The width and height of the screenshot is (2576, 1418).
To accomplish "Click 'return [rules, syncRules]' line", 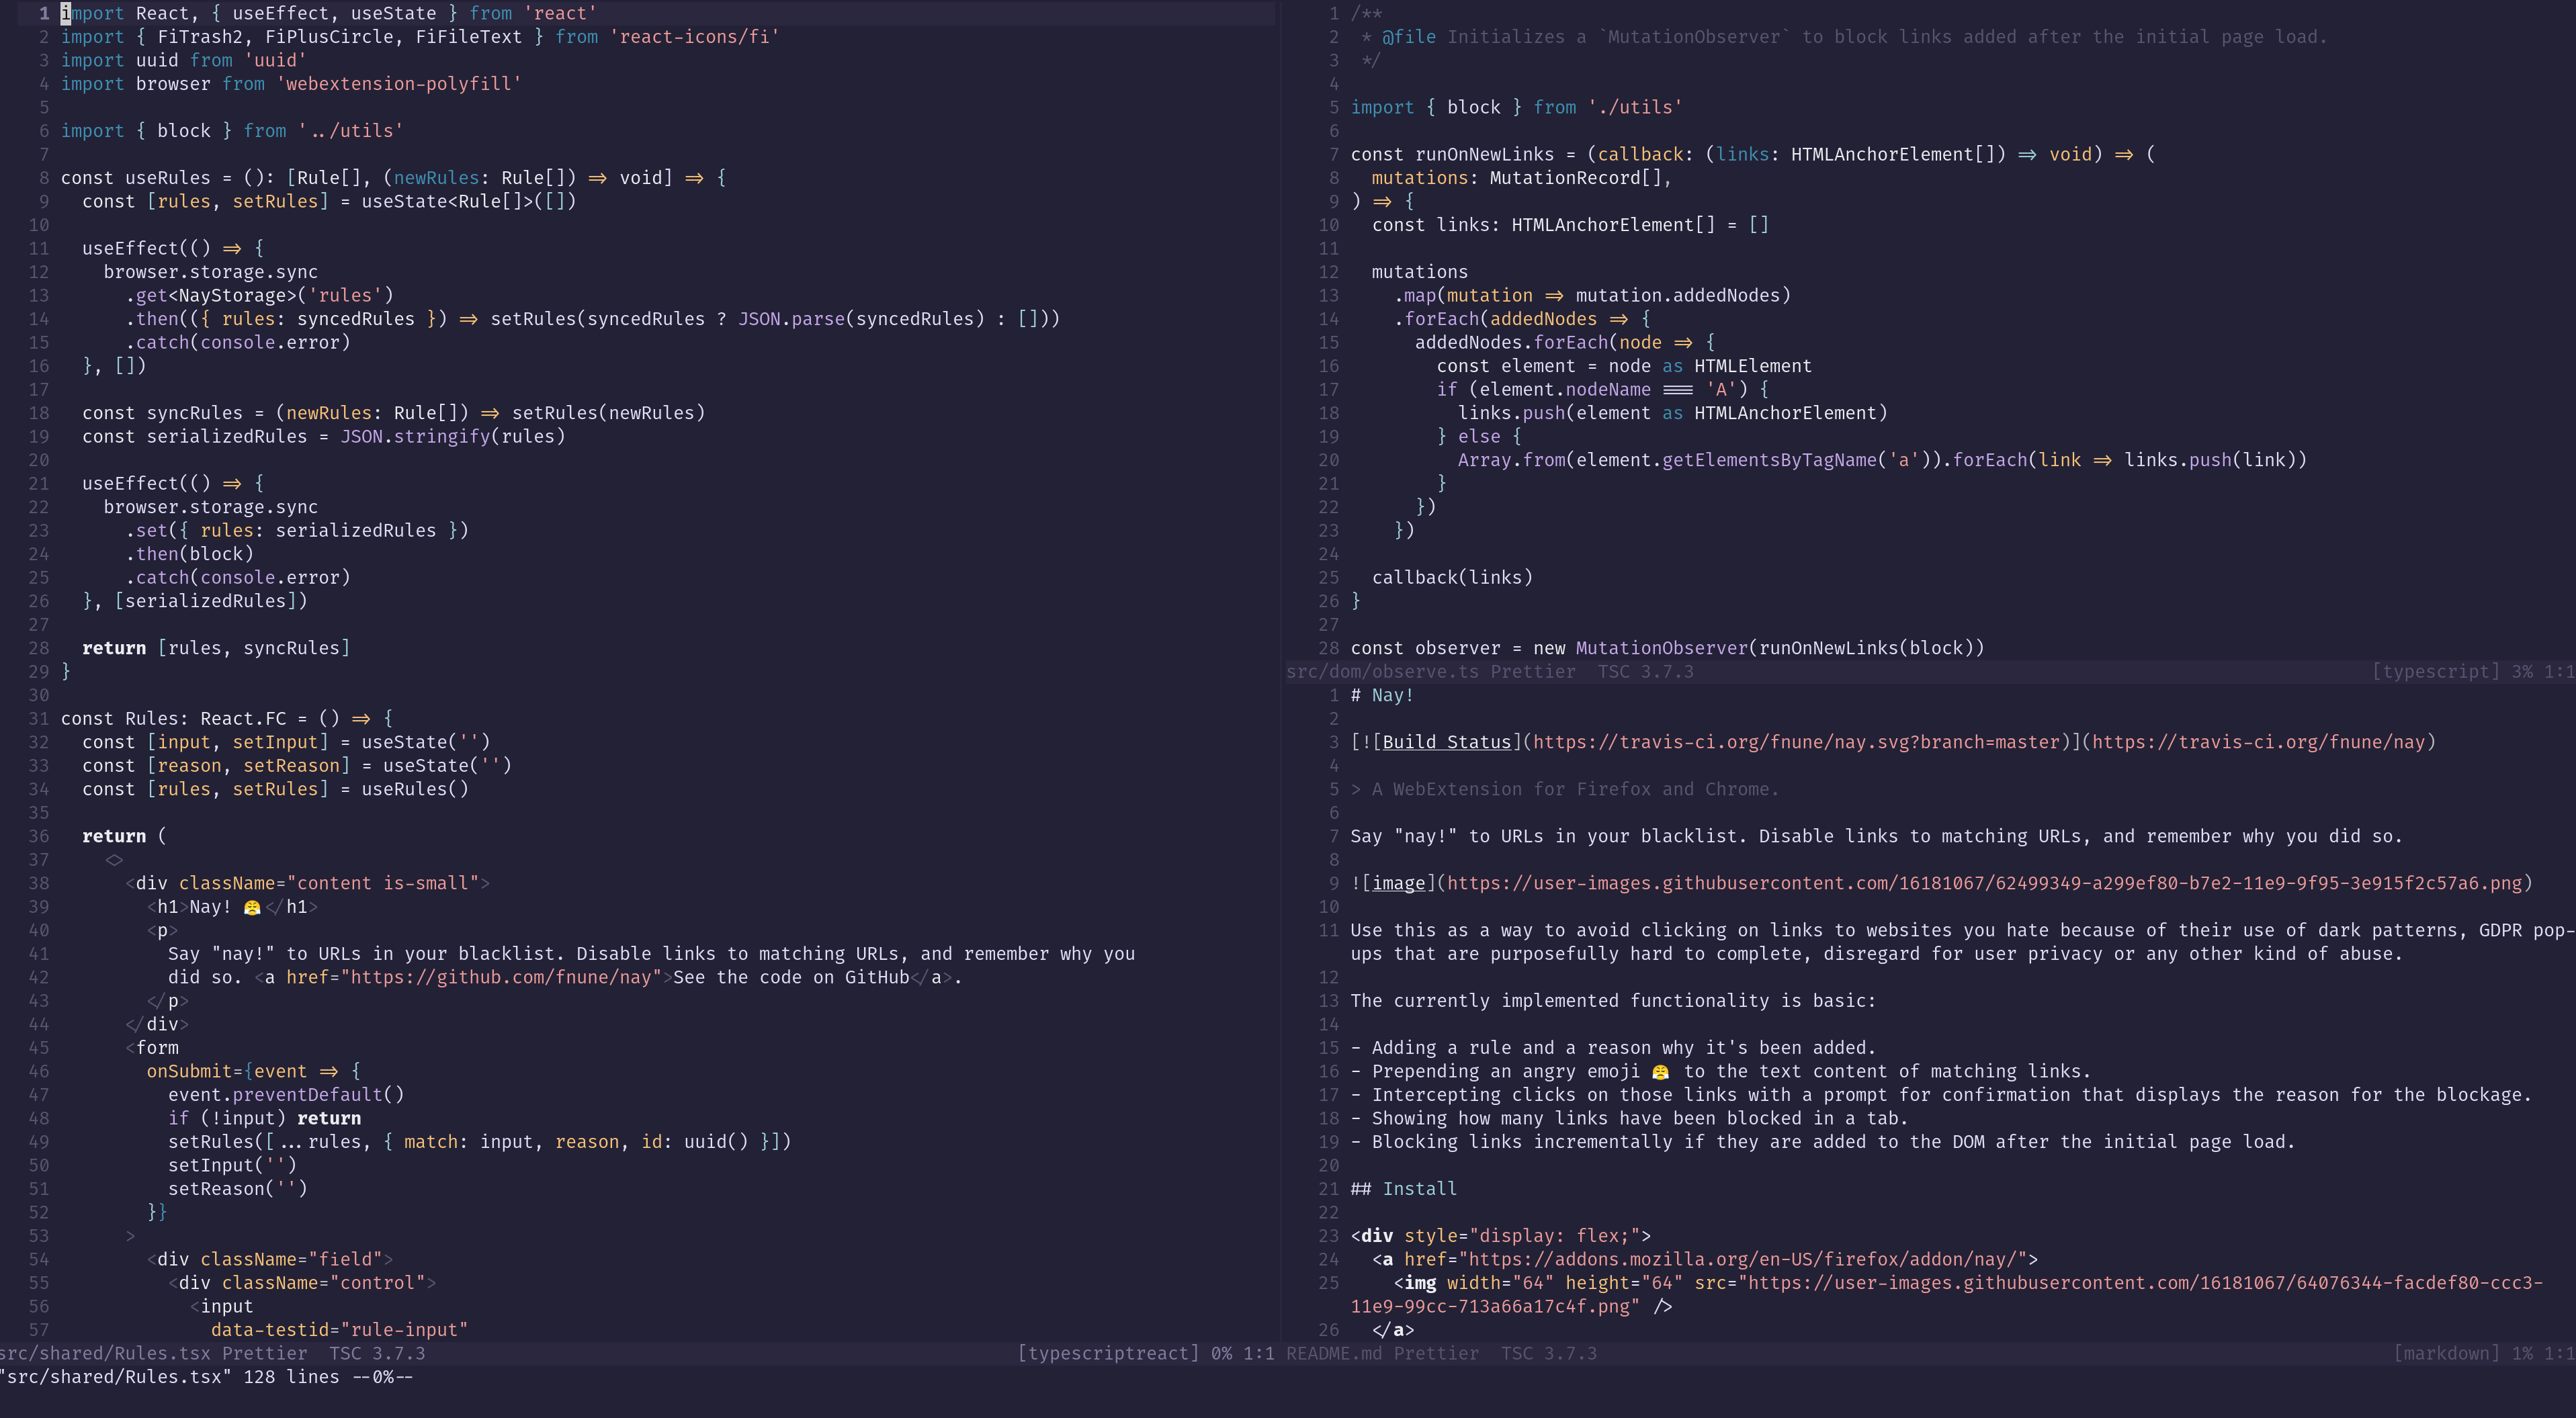I will pos(216,648).
